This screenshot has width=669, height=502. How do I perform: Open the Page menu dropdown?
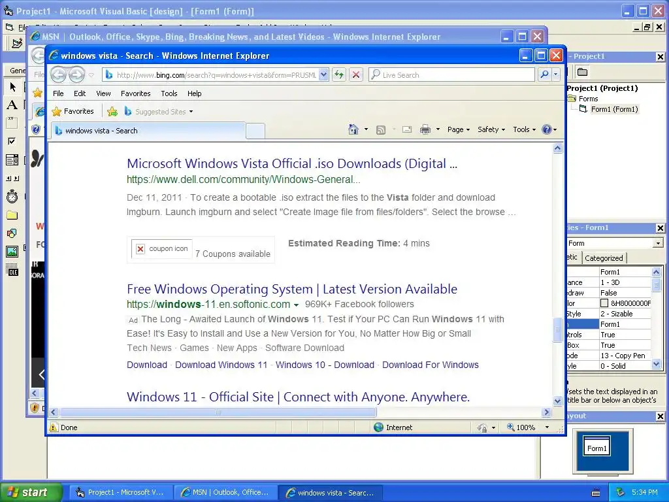[x=458, y=129]
